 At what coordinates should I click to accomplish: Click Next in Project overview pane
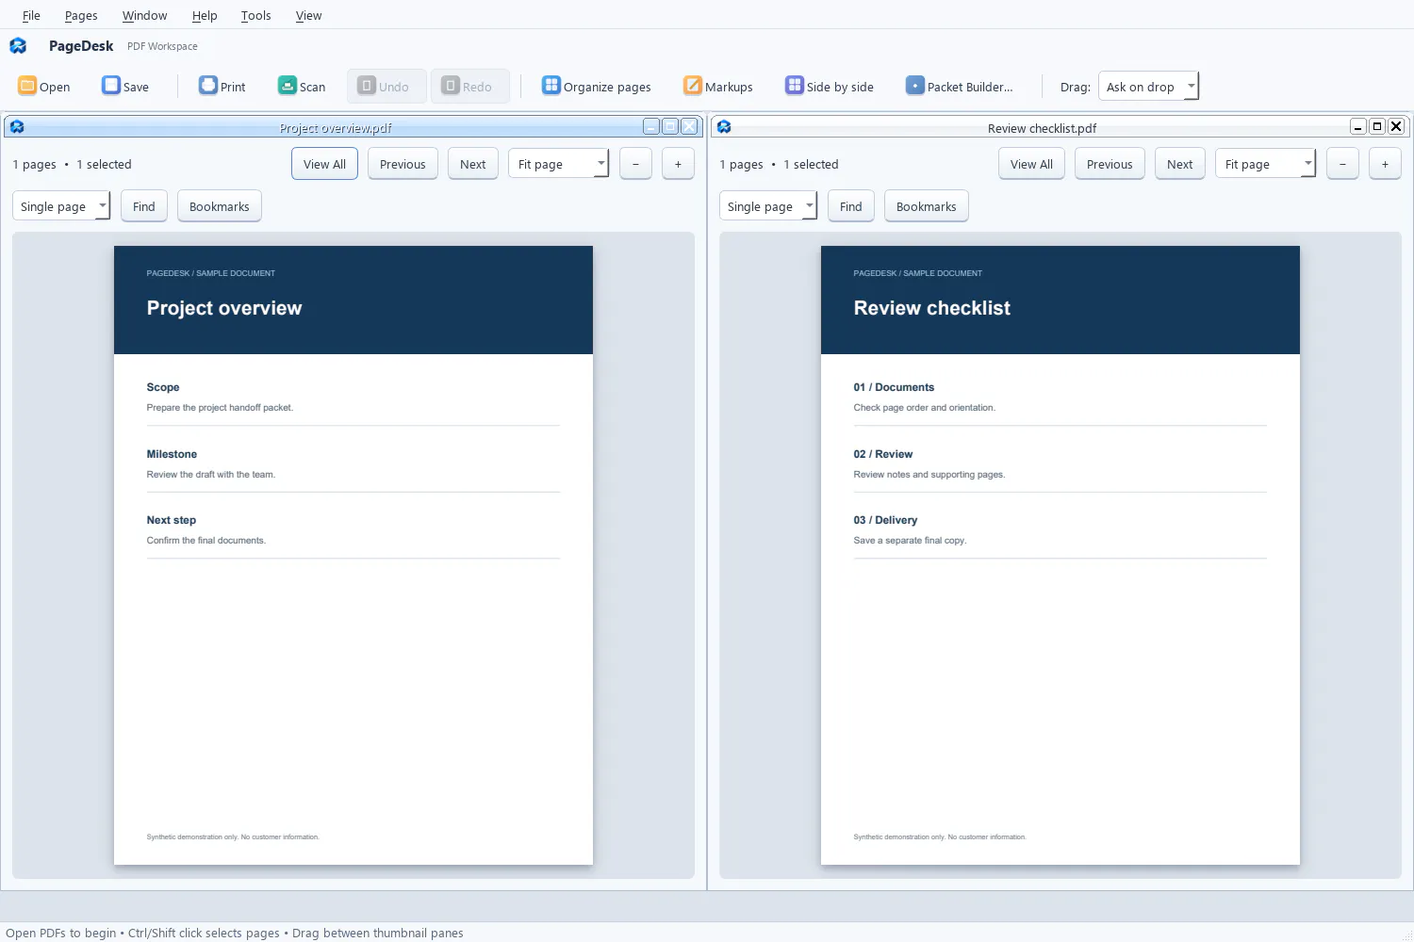(472, 164)
